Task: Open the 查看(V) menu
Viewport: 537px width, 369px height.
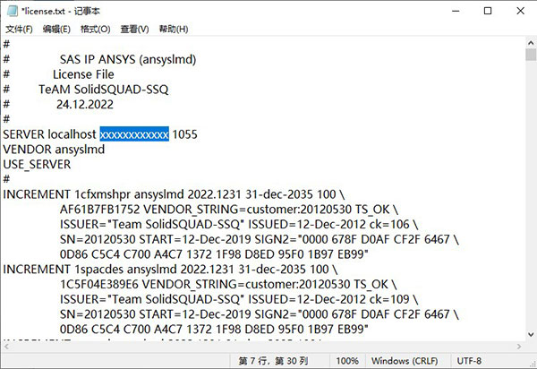Action: point(134,30)
